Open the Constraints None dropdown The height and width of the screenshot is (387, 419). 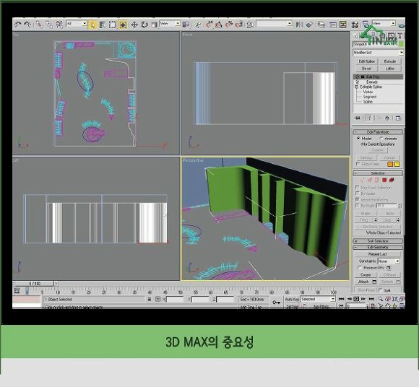click(389, 261)
